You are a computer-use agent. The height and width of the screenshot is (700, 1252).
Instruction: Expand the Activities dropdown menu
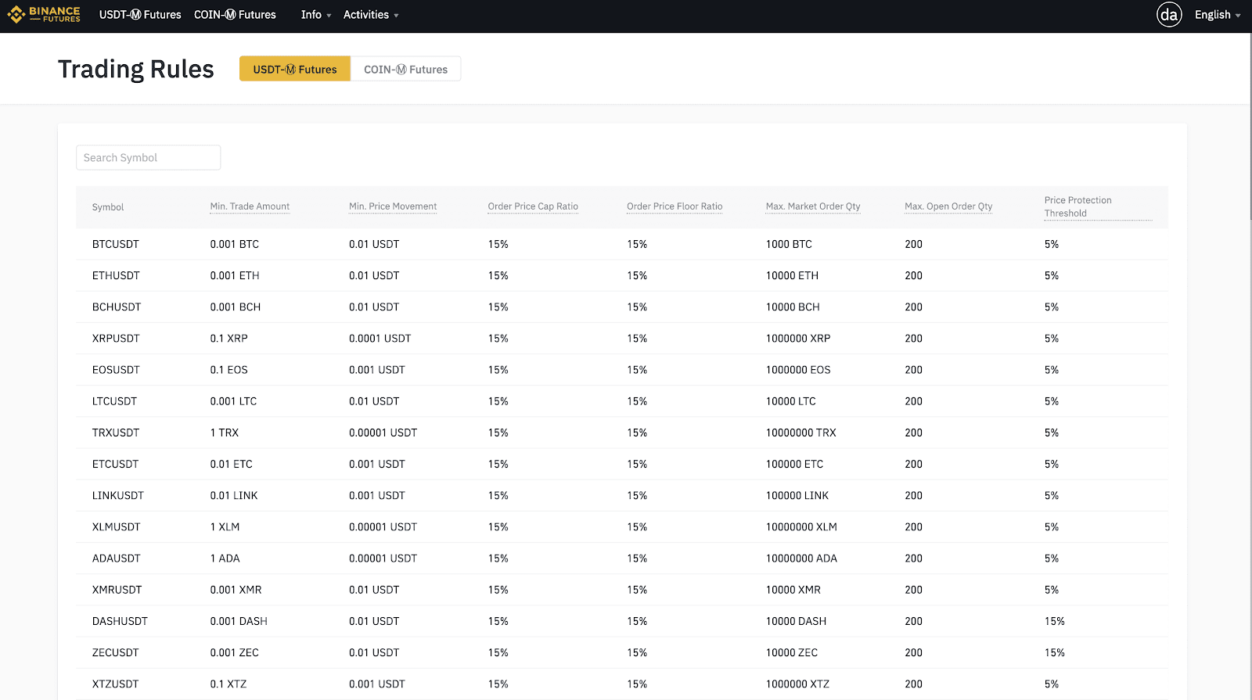(371, 15)
